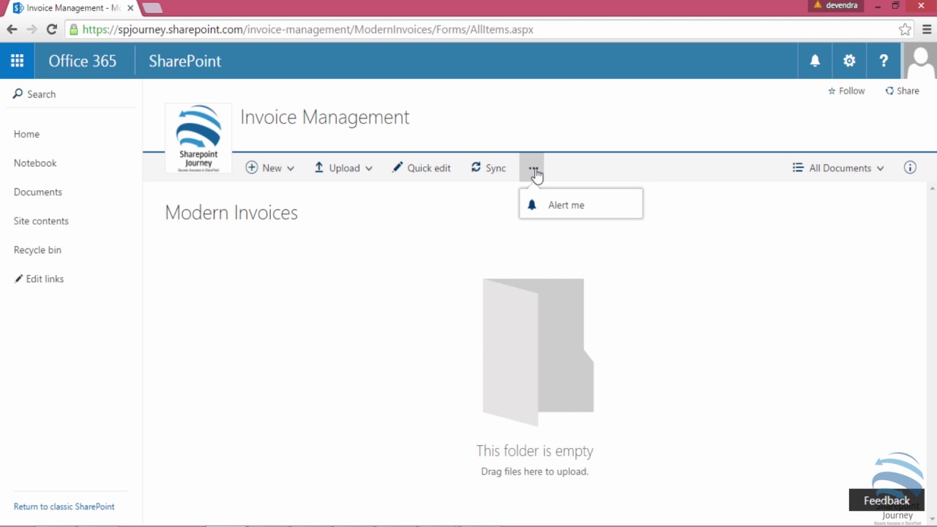
Task: Bookmark the page with the star icon
Action: [x=905, y=29]
